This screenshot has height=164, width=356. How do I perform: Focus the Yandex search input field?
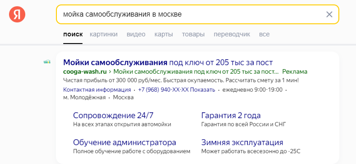click(197, 14)
